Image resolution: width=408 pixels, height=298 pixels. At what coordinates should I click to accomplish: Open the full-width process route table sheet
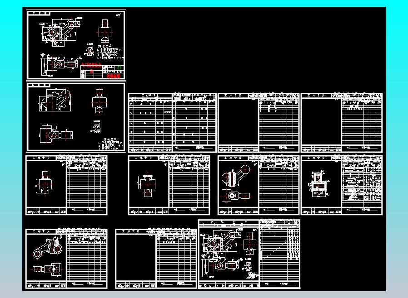(172, 123)
